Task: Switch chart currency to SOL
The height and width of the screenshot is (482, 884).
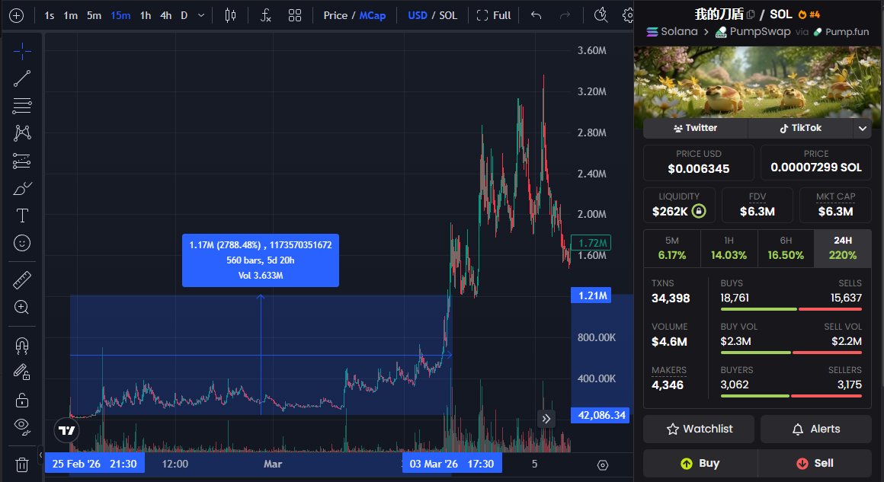Action: 448,15
